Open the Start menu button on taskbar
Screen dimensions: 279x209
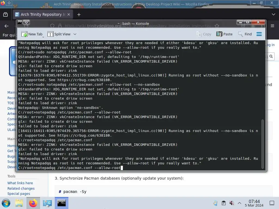pos(6,203)
